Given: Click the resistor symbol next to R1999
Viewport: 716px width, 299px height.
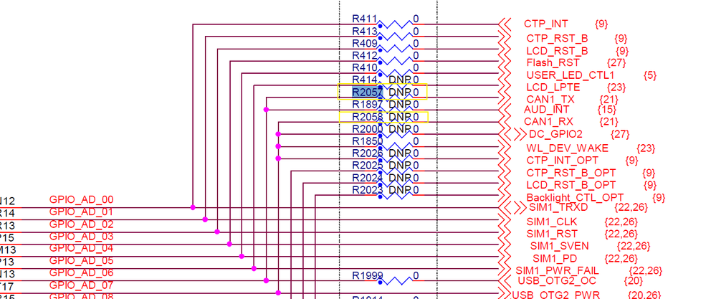Looking at the screenshot, I should coord(395,281).
